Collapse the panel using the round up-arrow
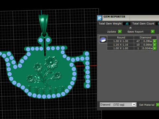Image resolution: width=159 pixels, height=119 pixels. [x=131, y=27]
